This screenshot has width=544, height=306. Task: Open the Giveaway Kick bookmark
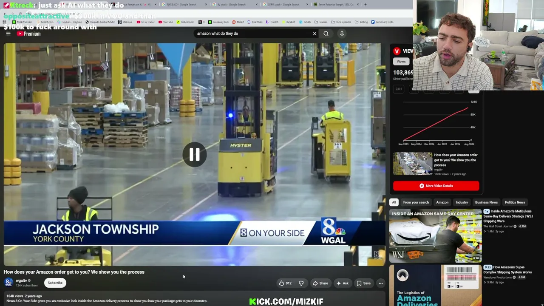pos(218,22)
